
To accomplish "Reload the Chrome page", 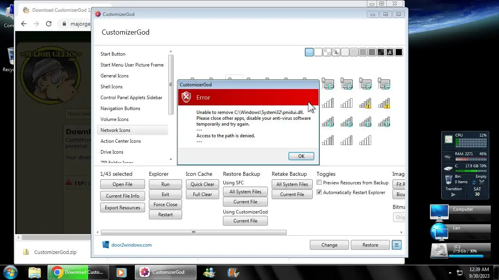I will (49, 24).
